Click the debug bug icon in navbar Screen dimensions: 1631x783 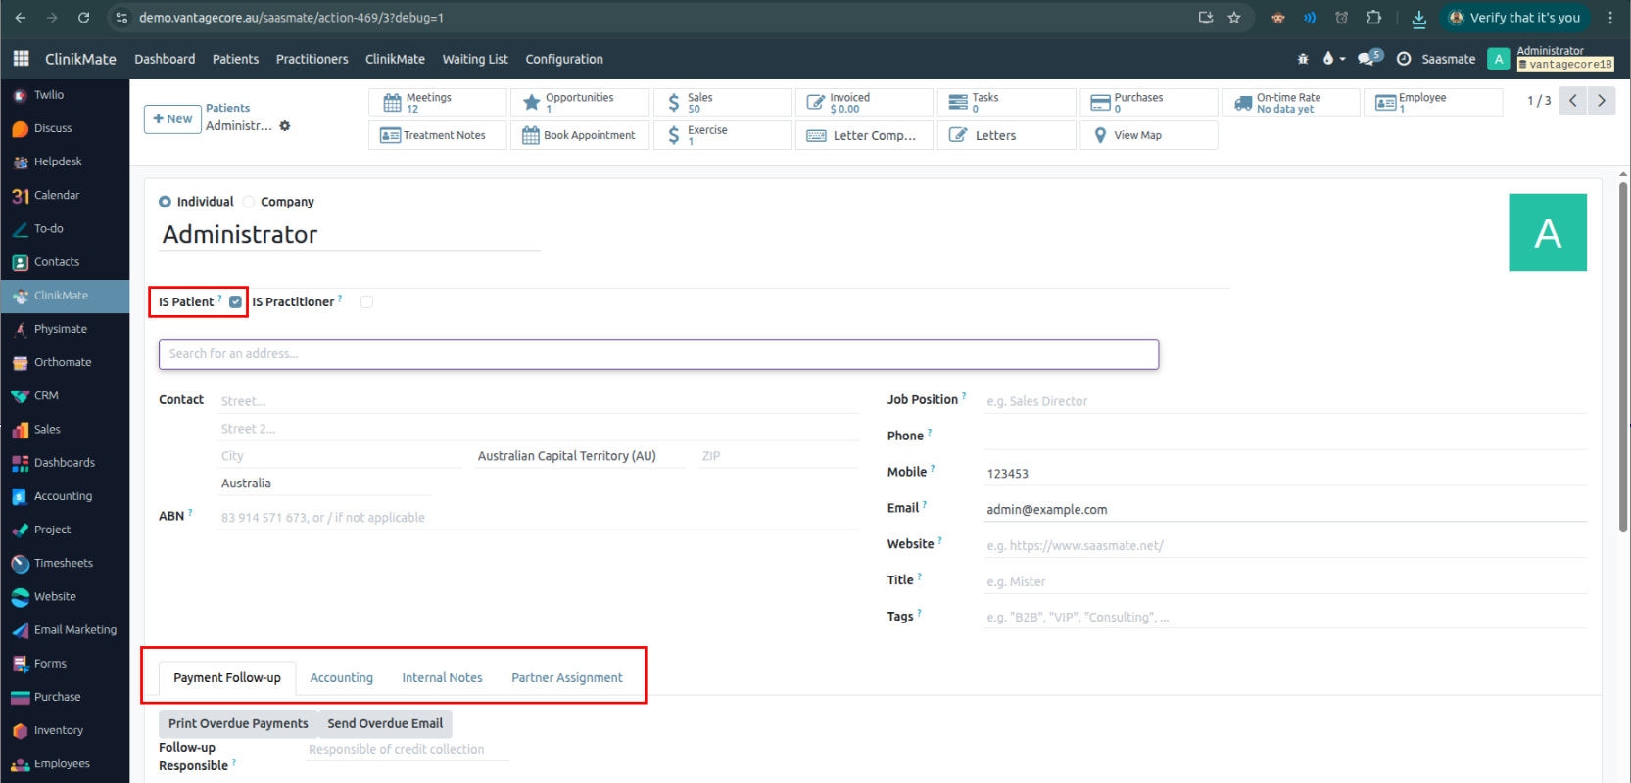coord(1302,59)
